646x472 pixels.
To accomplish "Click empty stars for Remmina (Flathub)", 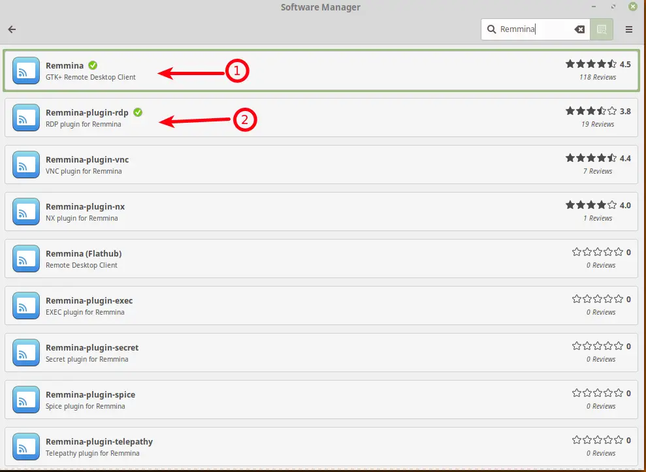I will (598, 252).
